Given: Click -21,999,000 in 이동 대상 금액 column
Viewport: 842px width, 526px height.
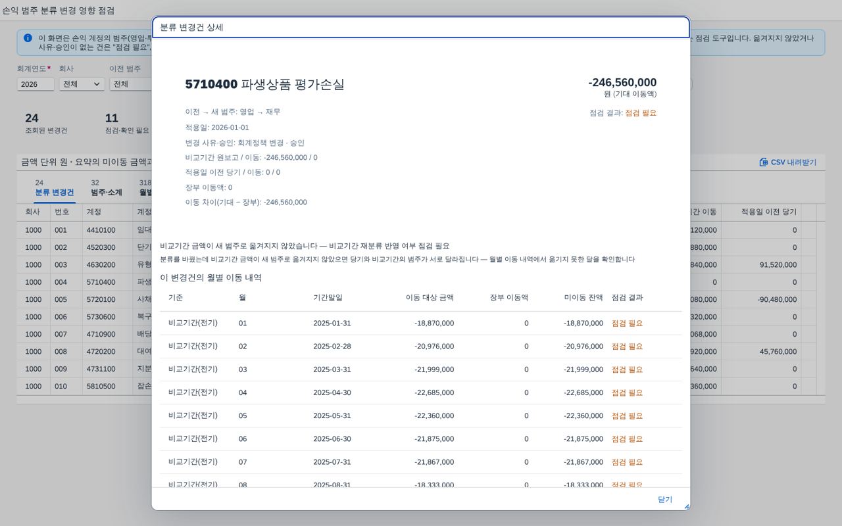Looking at the screenshot, I should (434, 370).
